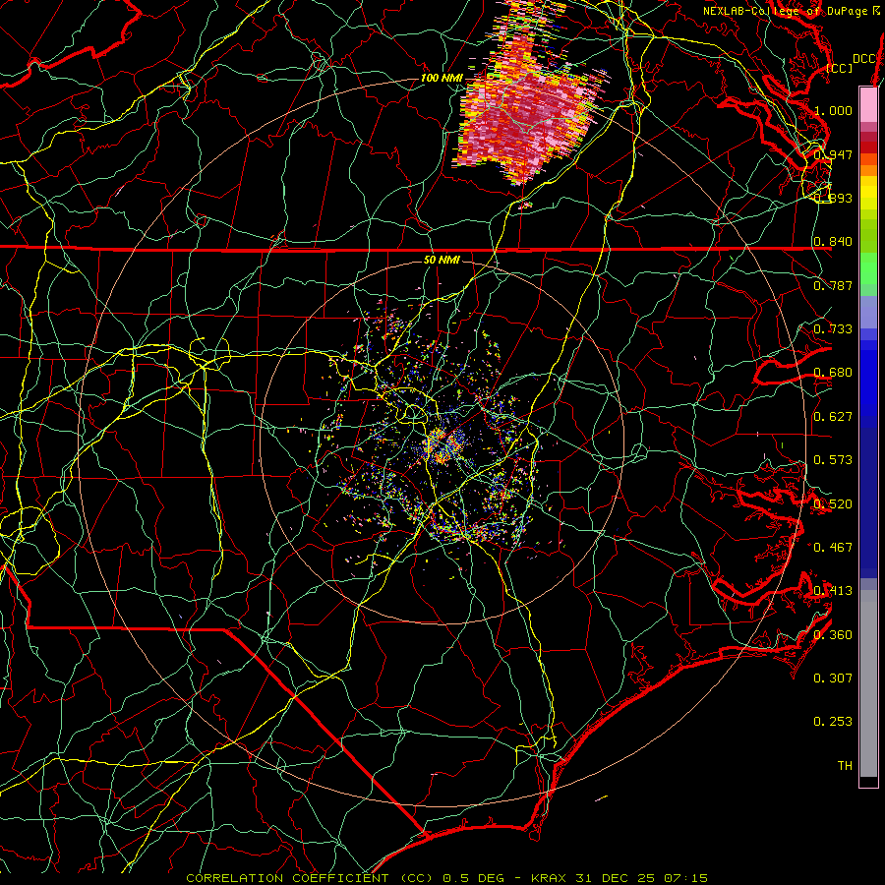The image size is (885, 885).
Task: Click the dense clutter at the radar center
Action: [443, 443]
